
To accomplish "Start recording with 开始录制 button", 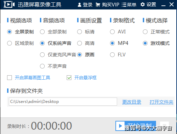I will tap(136, 126).
